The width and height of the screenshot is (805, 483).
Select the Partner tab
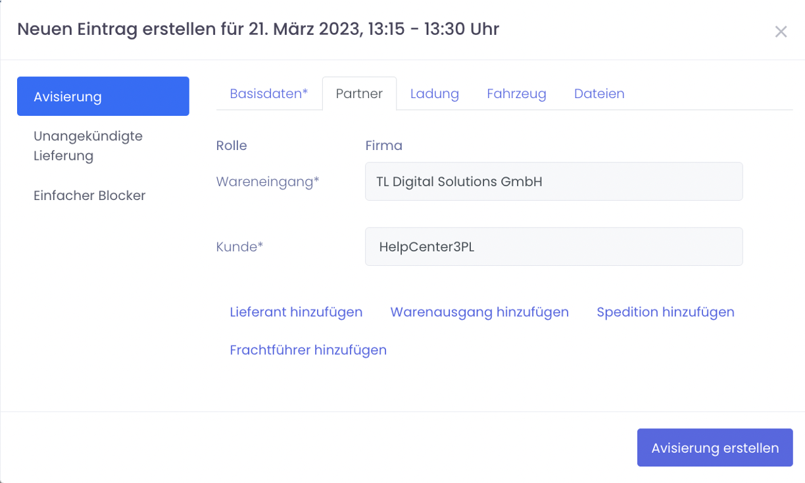pyautogui.click(x=359, y=93)
